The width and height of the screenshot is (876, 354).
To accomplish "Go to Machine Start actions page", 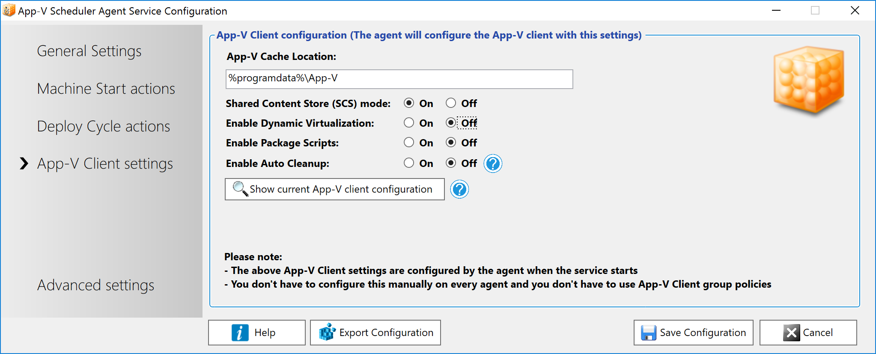I will pyautogui.click(x=106, y=89).
